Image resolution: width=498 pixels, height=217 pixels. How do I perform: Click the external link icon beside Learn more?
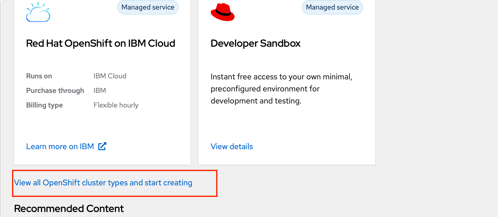point(102,146)
